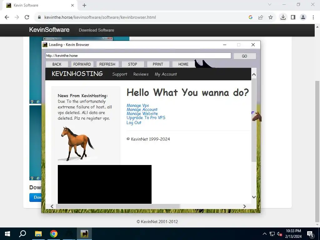Open notification center icon
Screen dimensions: 320x240
[310, 234]
